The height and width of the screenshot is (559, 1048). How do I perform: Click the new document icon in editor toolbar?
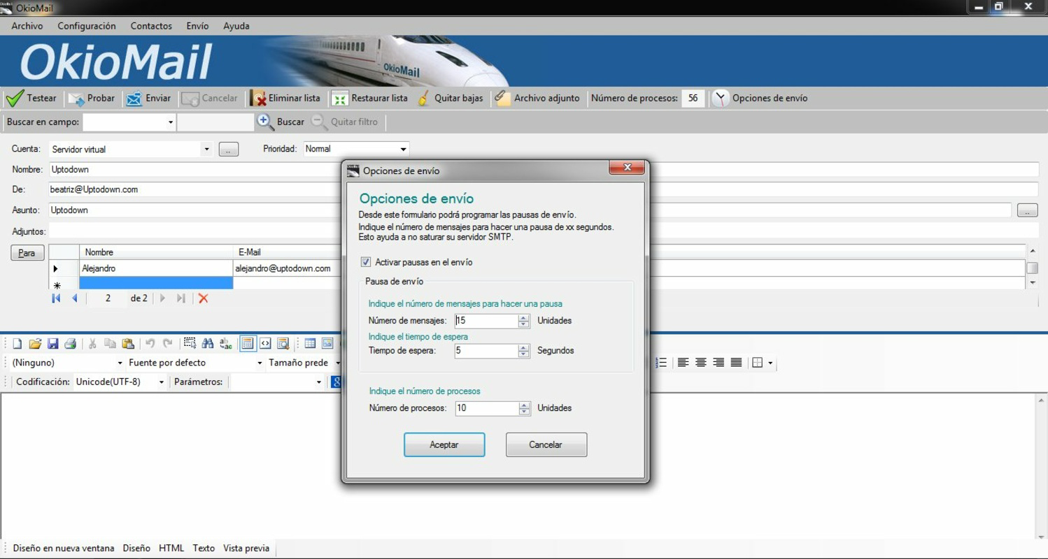click(x=17, y=344)
